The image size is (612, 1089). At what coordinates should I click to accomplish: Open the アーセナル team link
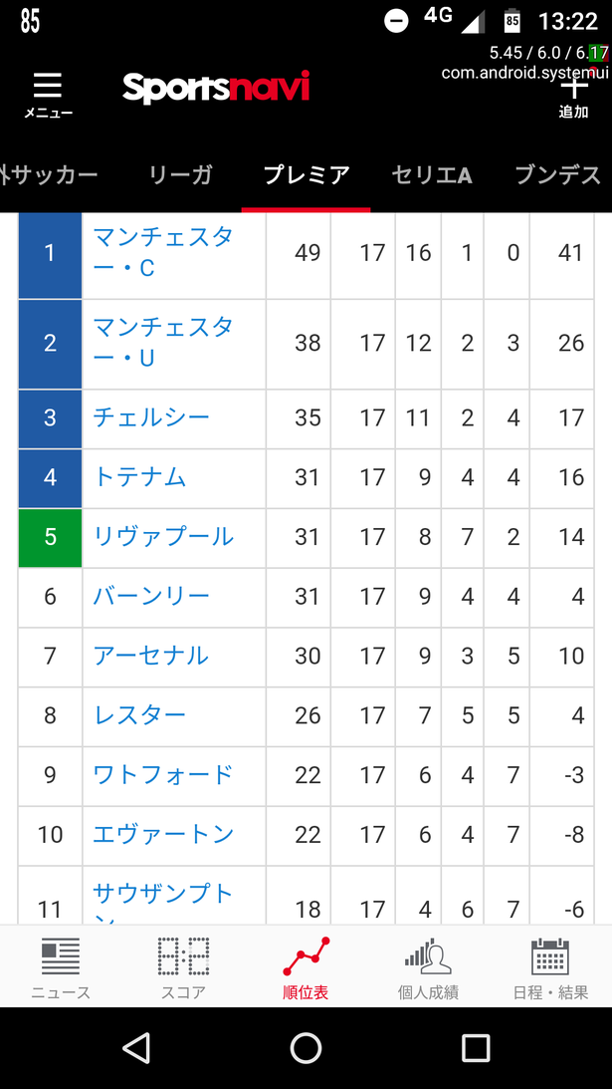click(x=150, y=656)
